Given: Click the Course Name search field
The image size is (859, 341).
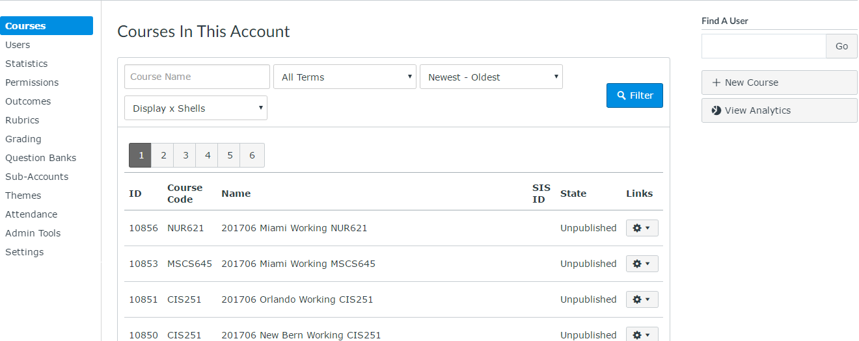Looking at the screenshot, I should click(197, 77).
